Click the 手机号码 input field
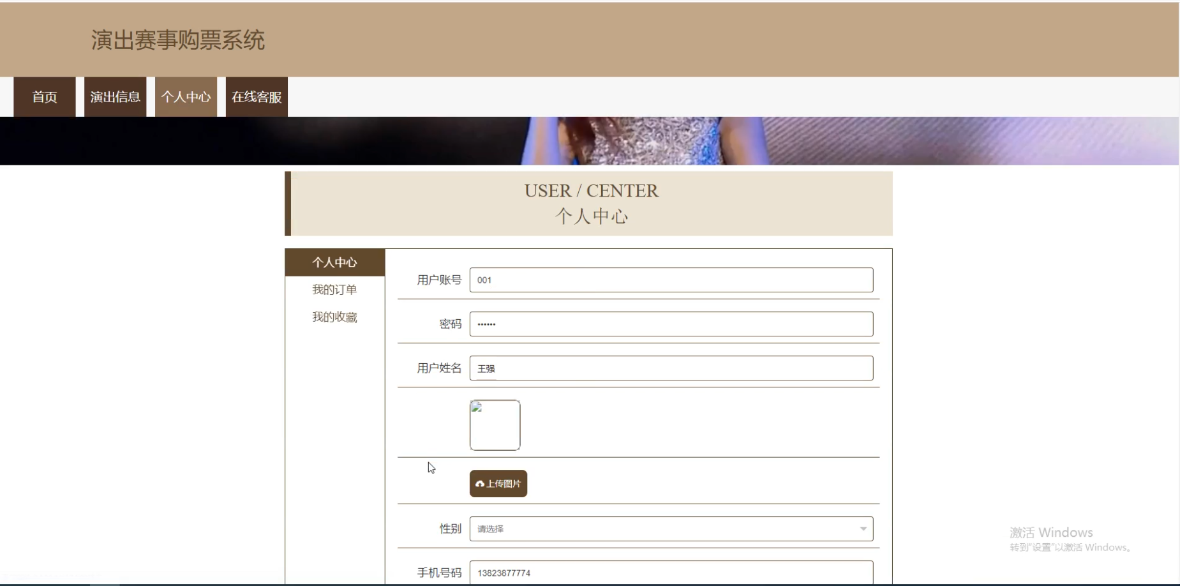Screen dimensions: 1180x586 [671, 572]
